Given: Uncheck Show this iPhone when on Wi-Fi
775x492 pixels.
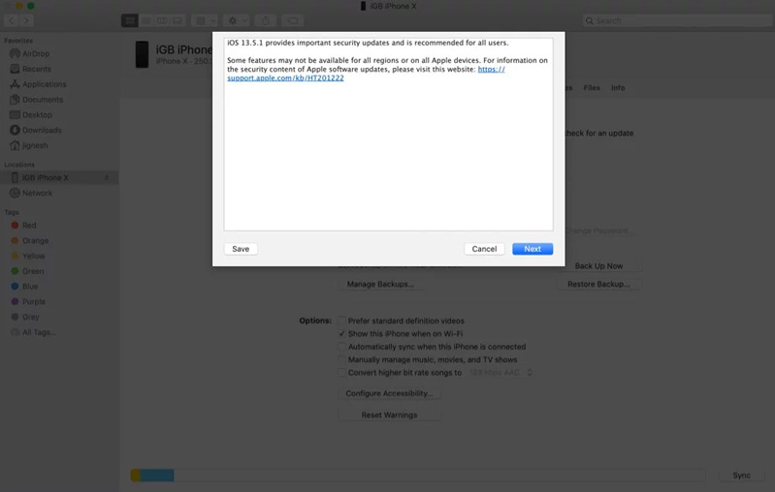Looking at the screenshot, I should (x=341, y=333).
